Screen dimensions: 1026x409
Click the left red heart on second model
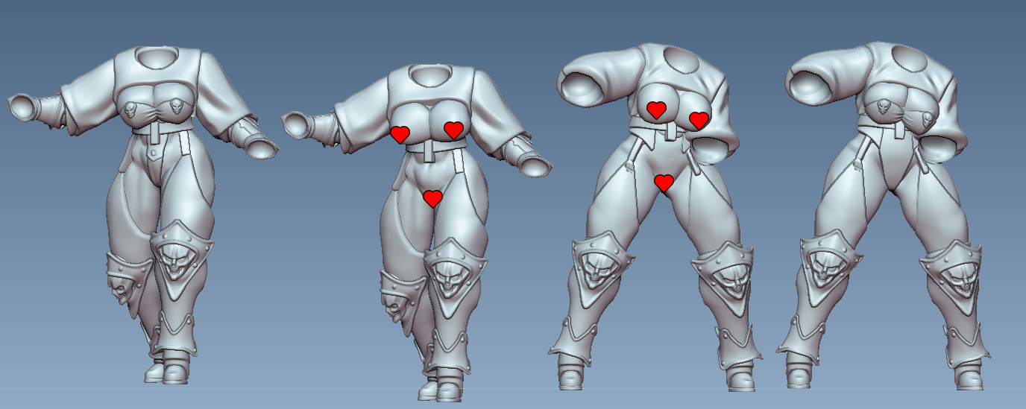tap(400, 134)
